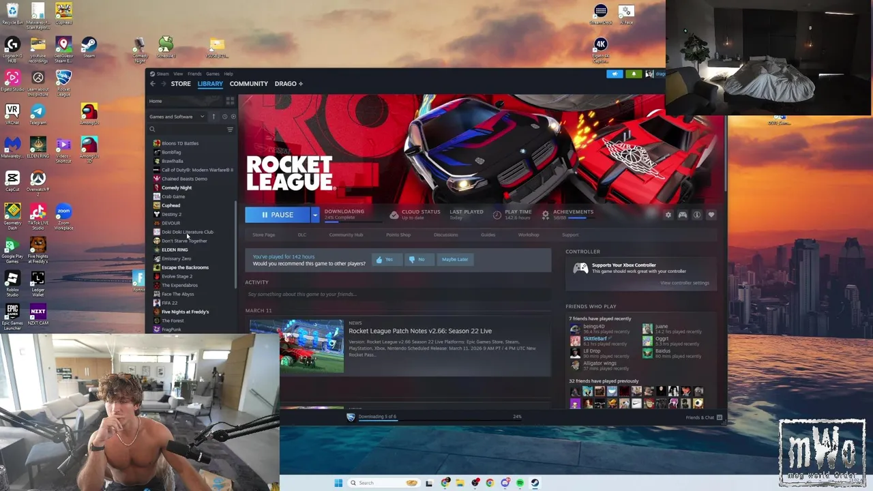The width and height of the screenshot is (873, 491).
Task: Open Rocket League manage gear icon
Action: [x=668, y=215]
